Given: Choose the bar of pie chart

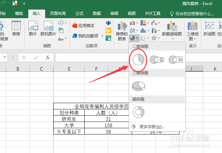Looking at the screenshot, I should [176, 60].
